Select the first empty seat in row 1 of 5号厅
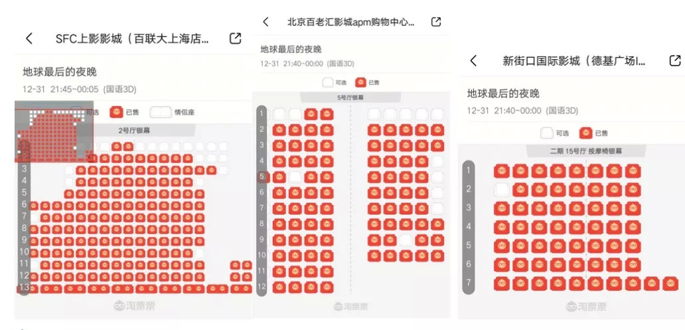Viewport: 685px width, 330px height. (279, 114)
